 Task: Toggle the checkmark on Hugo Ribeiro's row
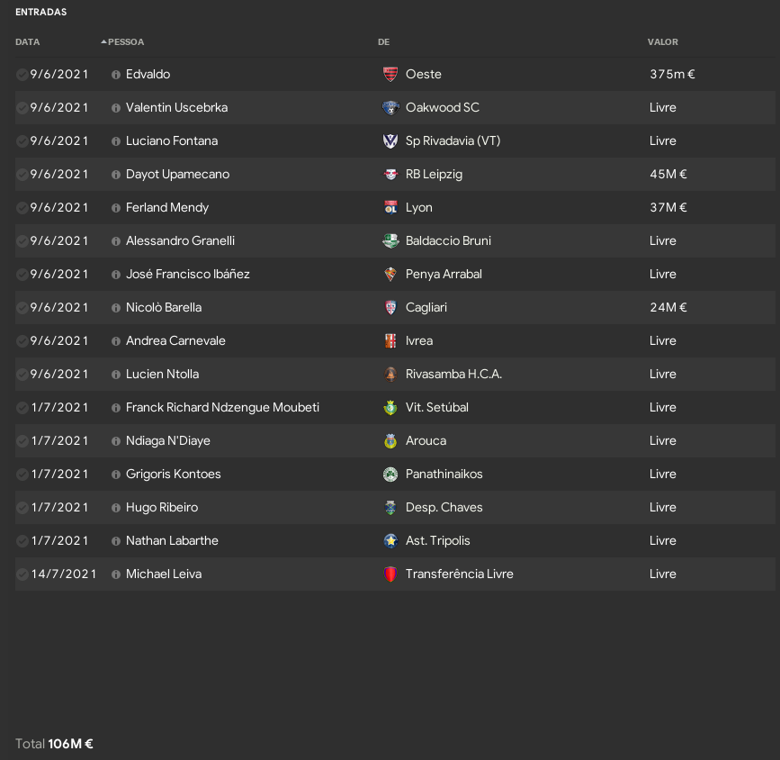coord(22,508)
